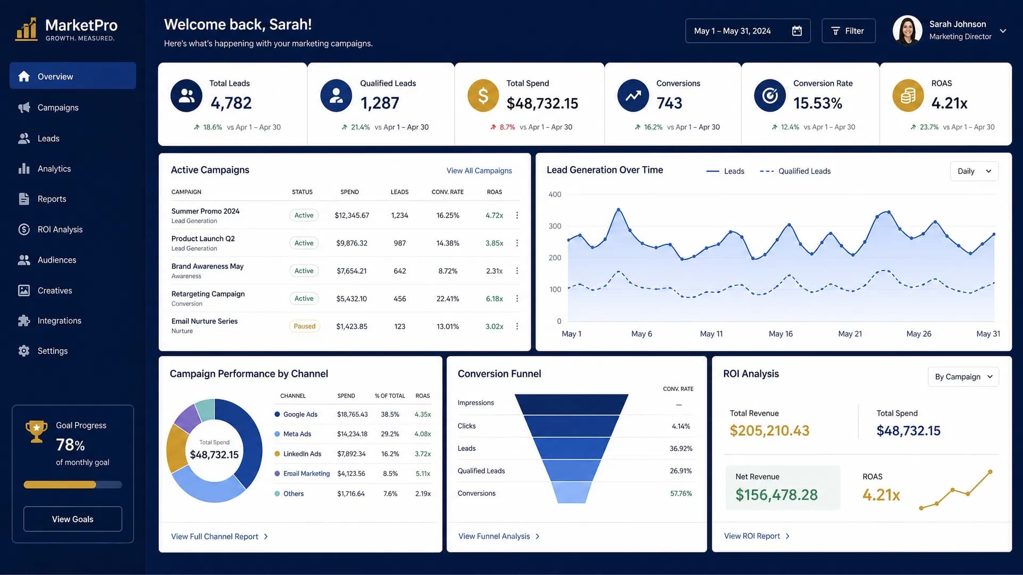Click the ROAS coin stack icon
The height and width of the screenshot is (575, 1023).
tap(908, 96)
